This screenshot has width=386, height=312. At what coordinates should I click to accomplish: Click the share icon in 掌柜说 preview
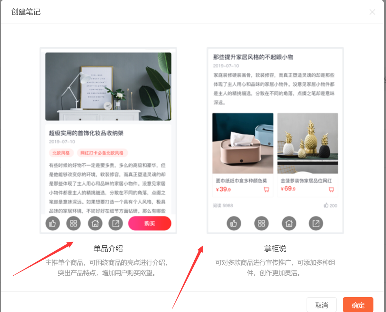click(316, 223)
